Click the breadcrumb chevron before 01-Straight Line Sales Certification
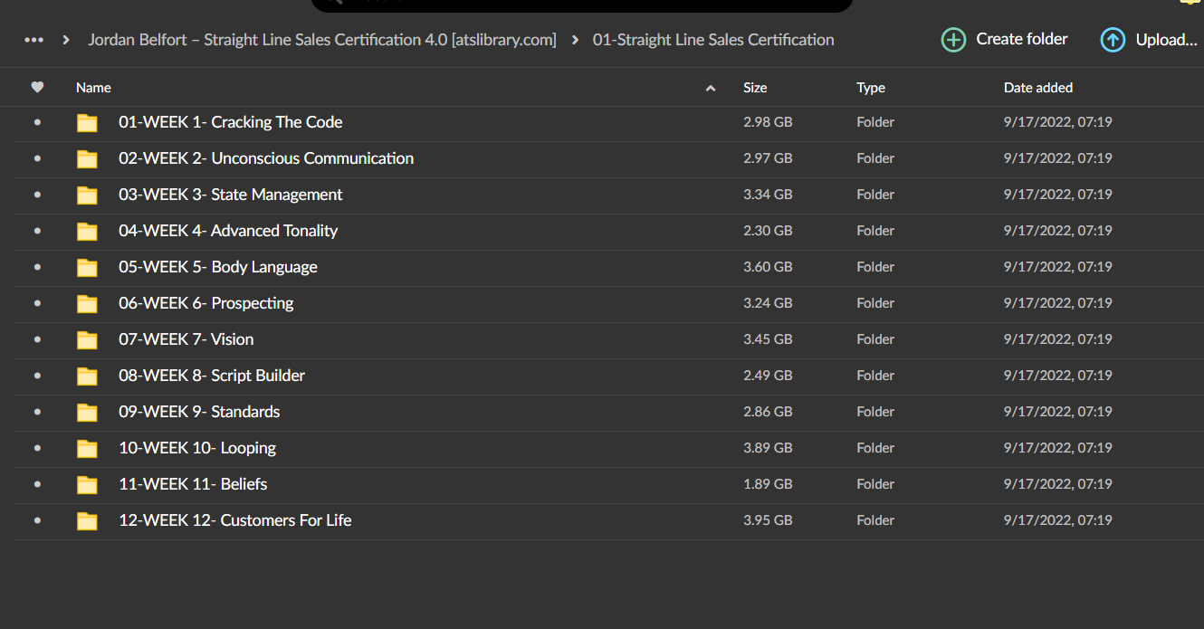 (x=575, y=40)
